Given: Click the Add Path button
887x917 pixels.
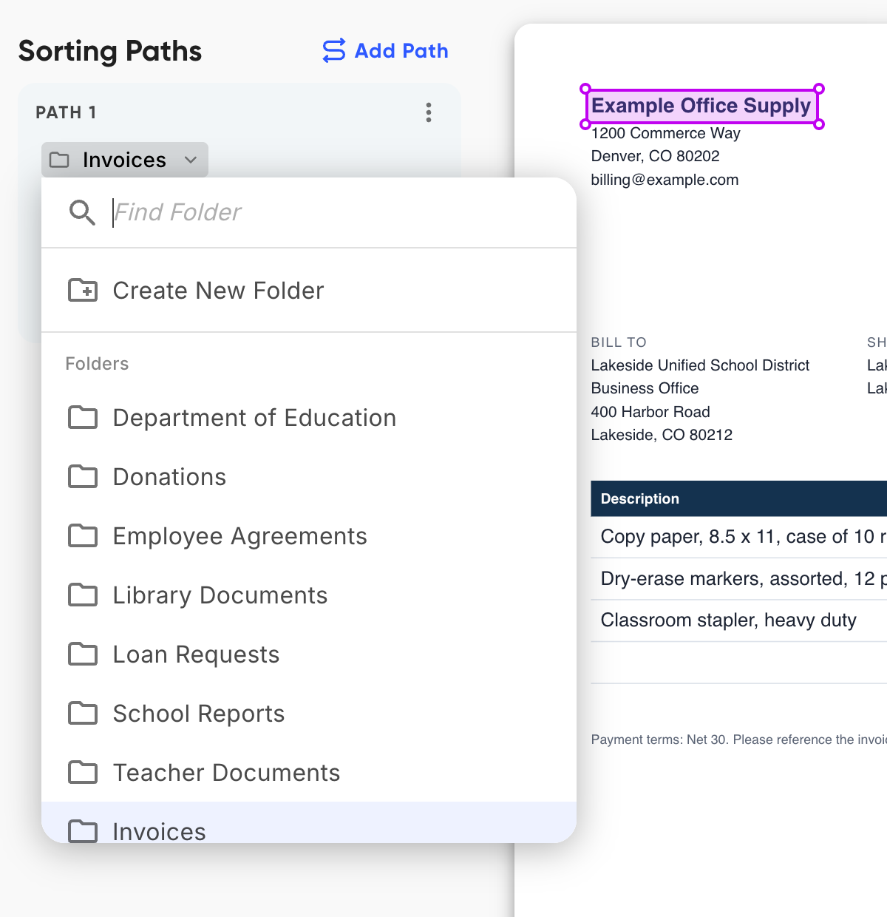Looking at the screenshot, I should (385, 50).
